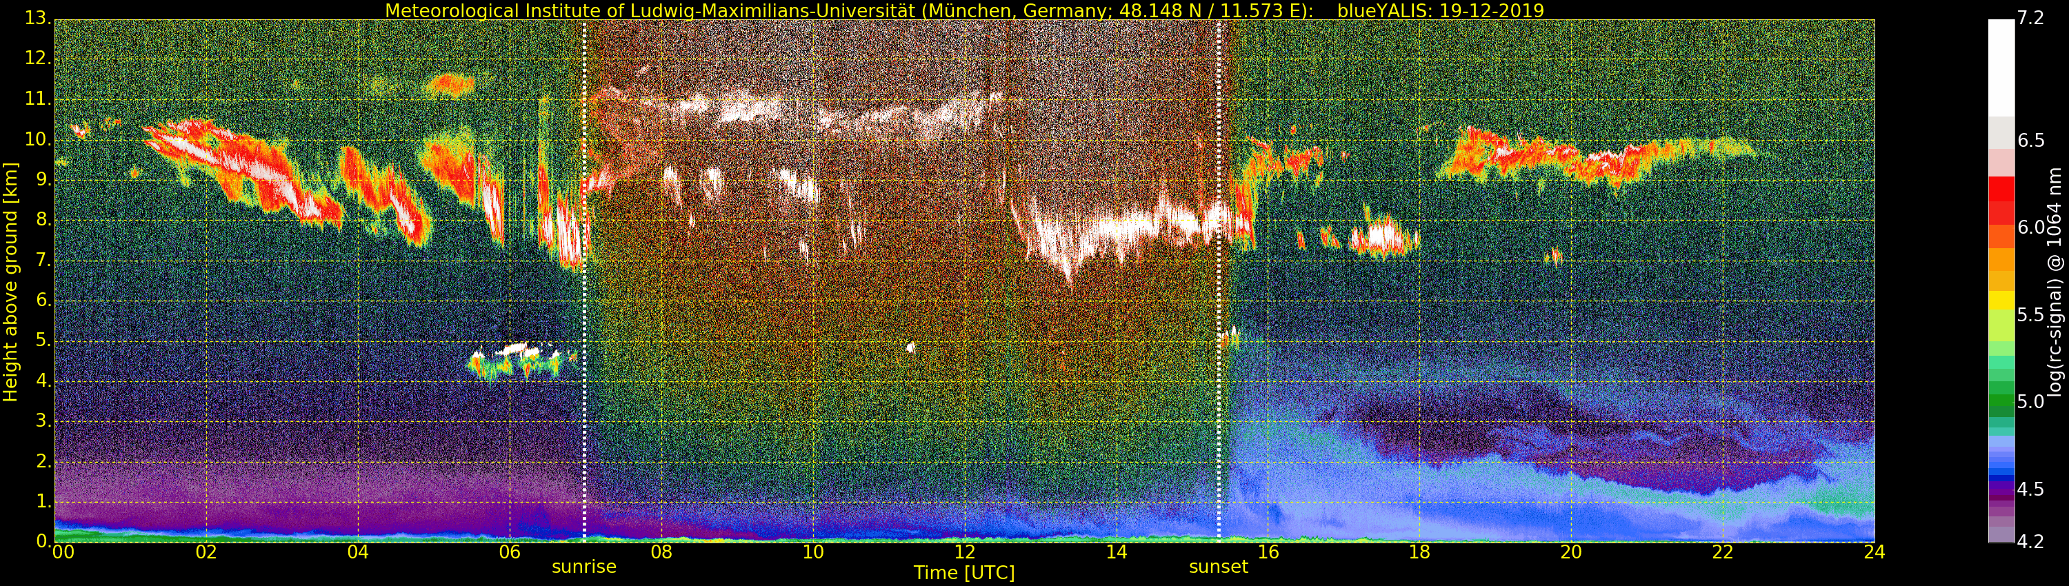
Task: Click the time axis tick label '08'
Action: [x=661, y=552]
